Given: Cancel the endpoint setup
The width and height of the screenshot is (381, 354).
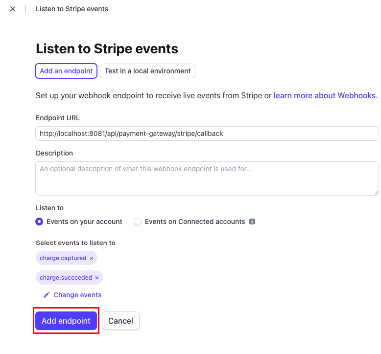Looking at the screenshot, I should click(120, 321).
